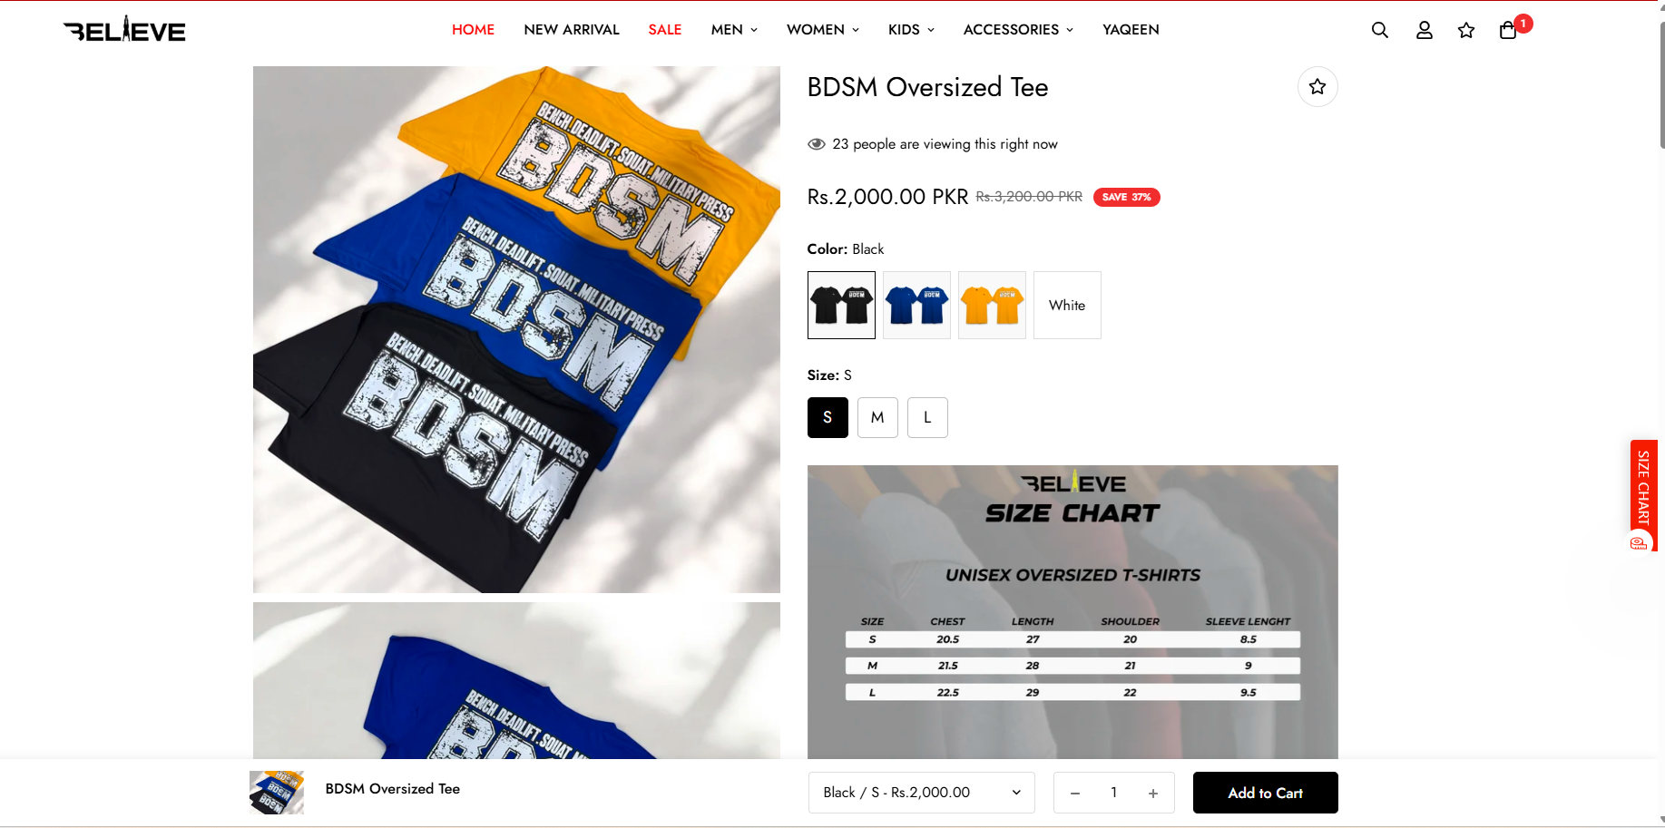Expand the Accessories dropdown menu
This screenshot has width=1665, height=828.
point(1018,30)
